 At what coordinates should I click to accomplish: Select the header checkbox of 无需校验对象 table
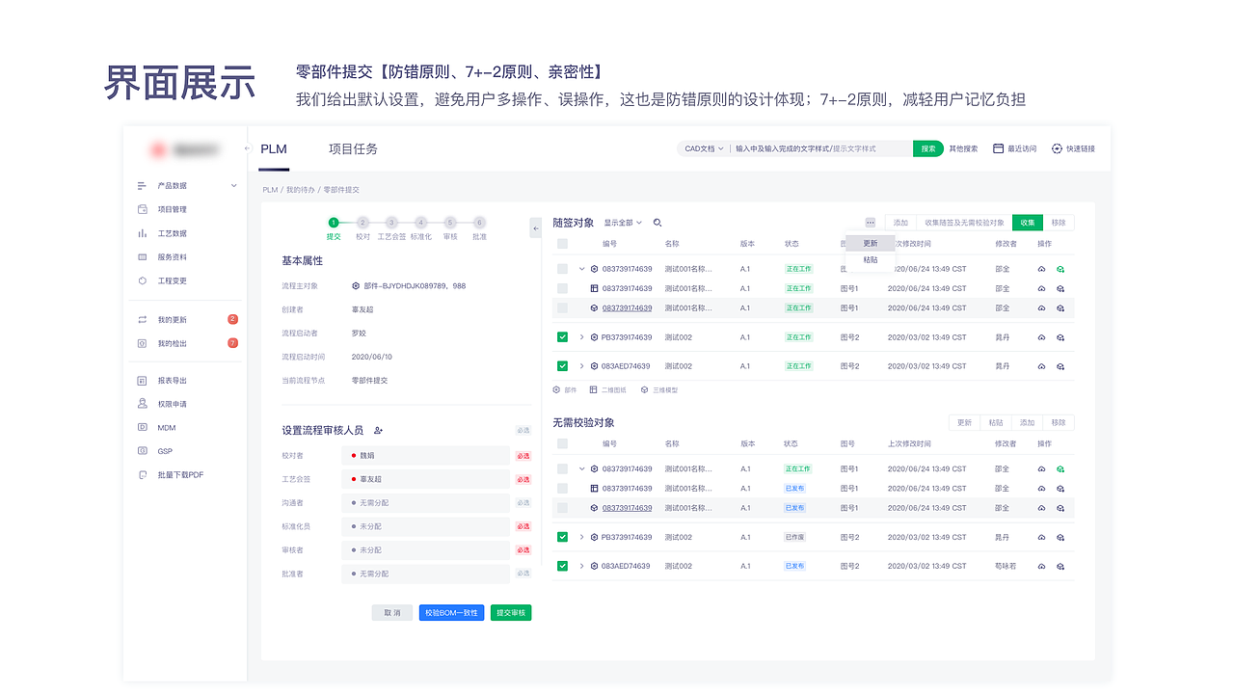(x=562, y=443)
